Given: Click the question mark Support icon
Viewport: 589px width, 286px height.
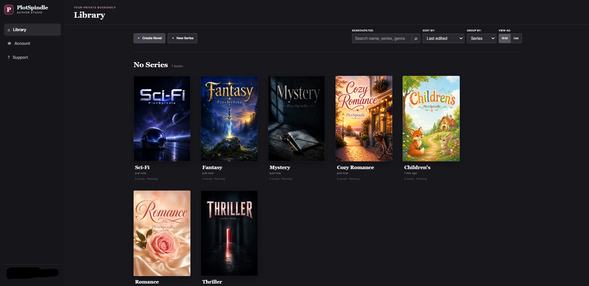Looking at the screenshot, I should click(x=9, y=58).
